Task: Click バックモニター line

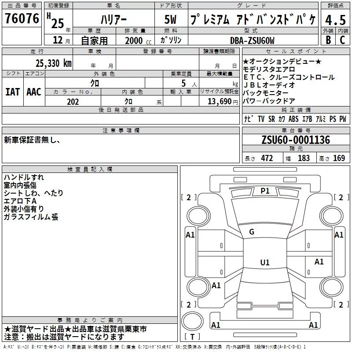Action: pyautogui.click(x=266, y=93)
